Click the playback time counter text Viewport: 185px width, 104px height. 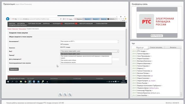(172, 103)
